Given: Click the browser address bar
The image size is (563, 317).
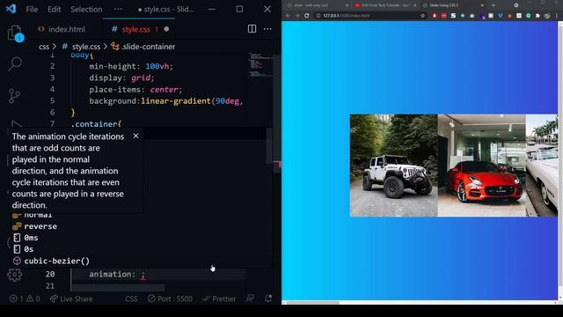Looking at the screenshot, I should [x=369, y=16].
